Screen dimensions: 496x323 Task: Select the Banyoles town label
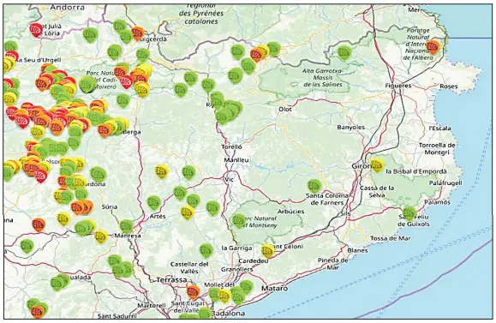click(351, 128)
